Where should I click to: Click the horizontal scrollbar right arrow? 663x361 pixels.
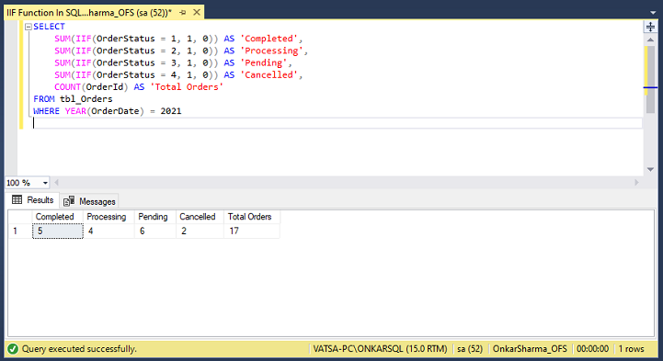(636, 183)
